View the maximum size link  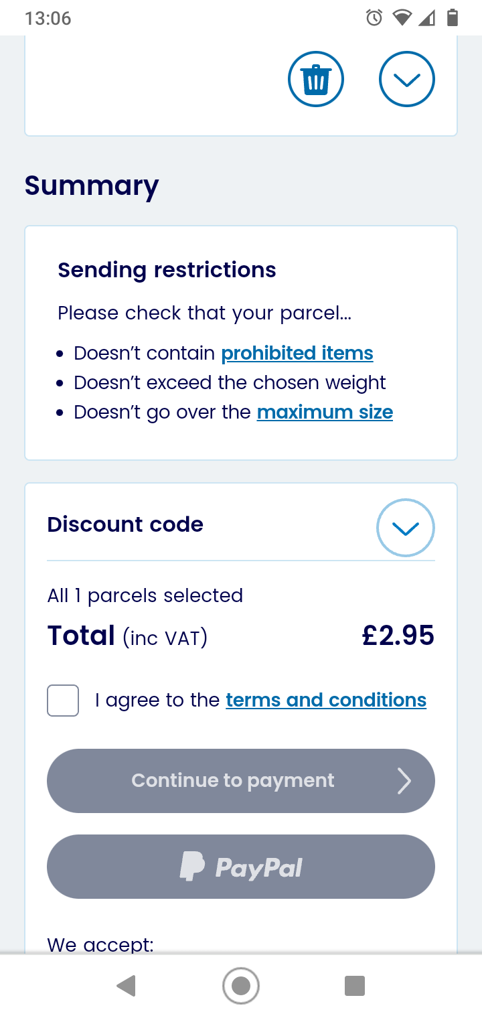tap(325, 412)
